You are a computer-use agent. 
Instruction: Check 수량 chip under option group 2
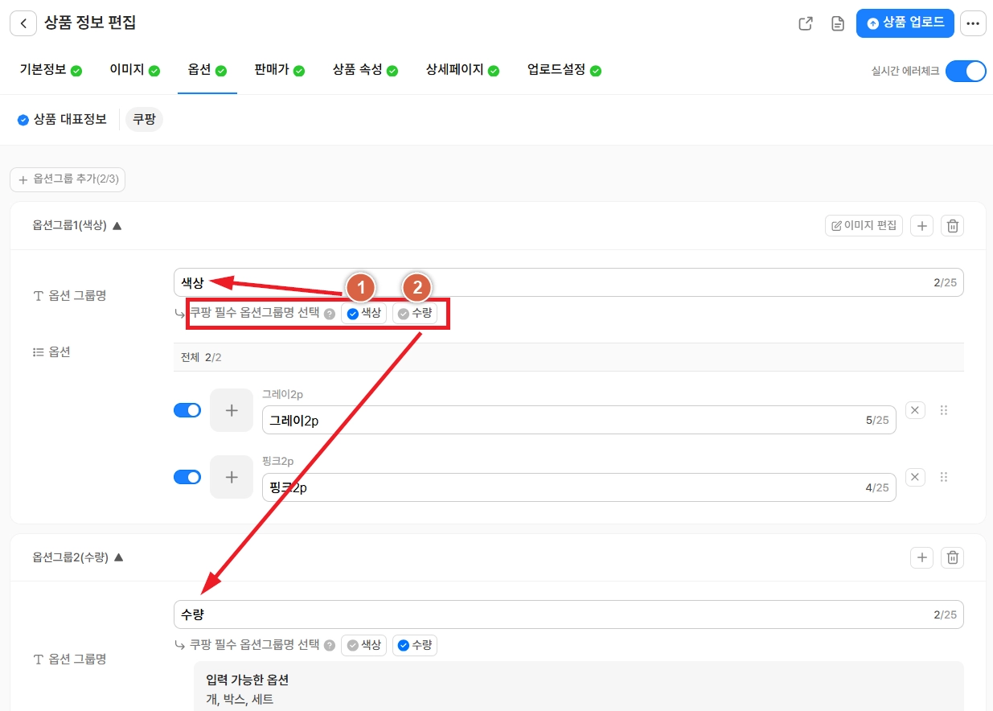click(415, 645)
